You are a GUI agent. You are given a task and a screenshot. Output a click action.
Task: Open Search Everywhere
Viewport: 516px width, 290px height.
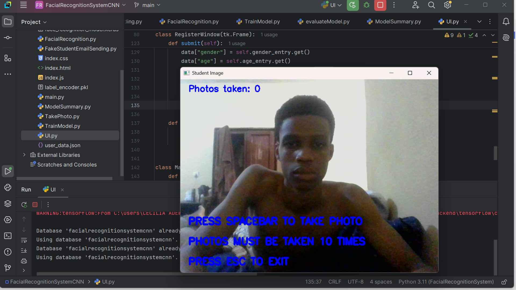[x=431, y=5]
